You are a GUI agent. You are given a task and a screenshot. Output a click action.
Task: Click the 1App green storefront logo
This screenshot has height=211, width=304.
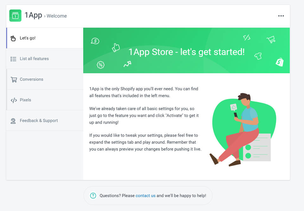[15, 15]
